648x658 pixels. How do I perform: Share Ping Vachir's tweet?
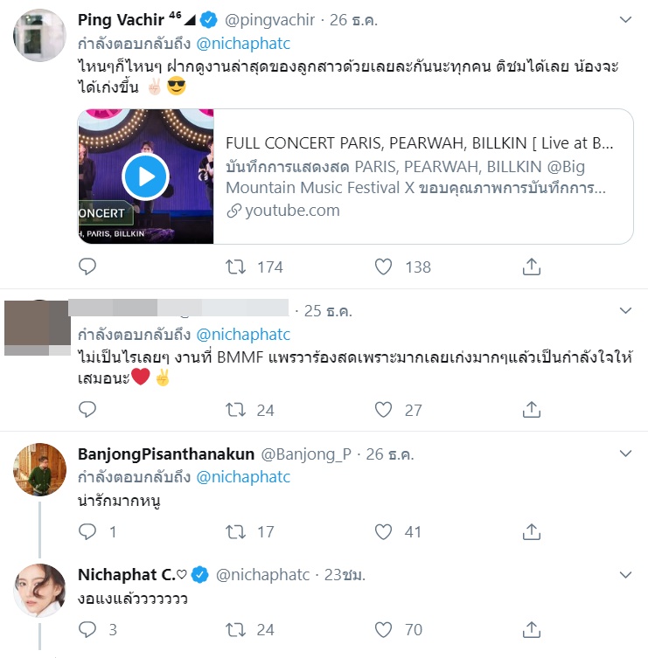(x=531, y=267)
